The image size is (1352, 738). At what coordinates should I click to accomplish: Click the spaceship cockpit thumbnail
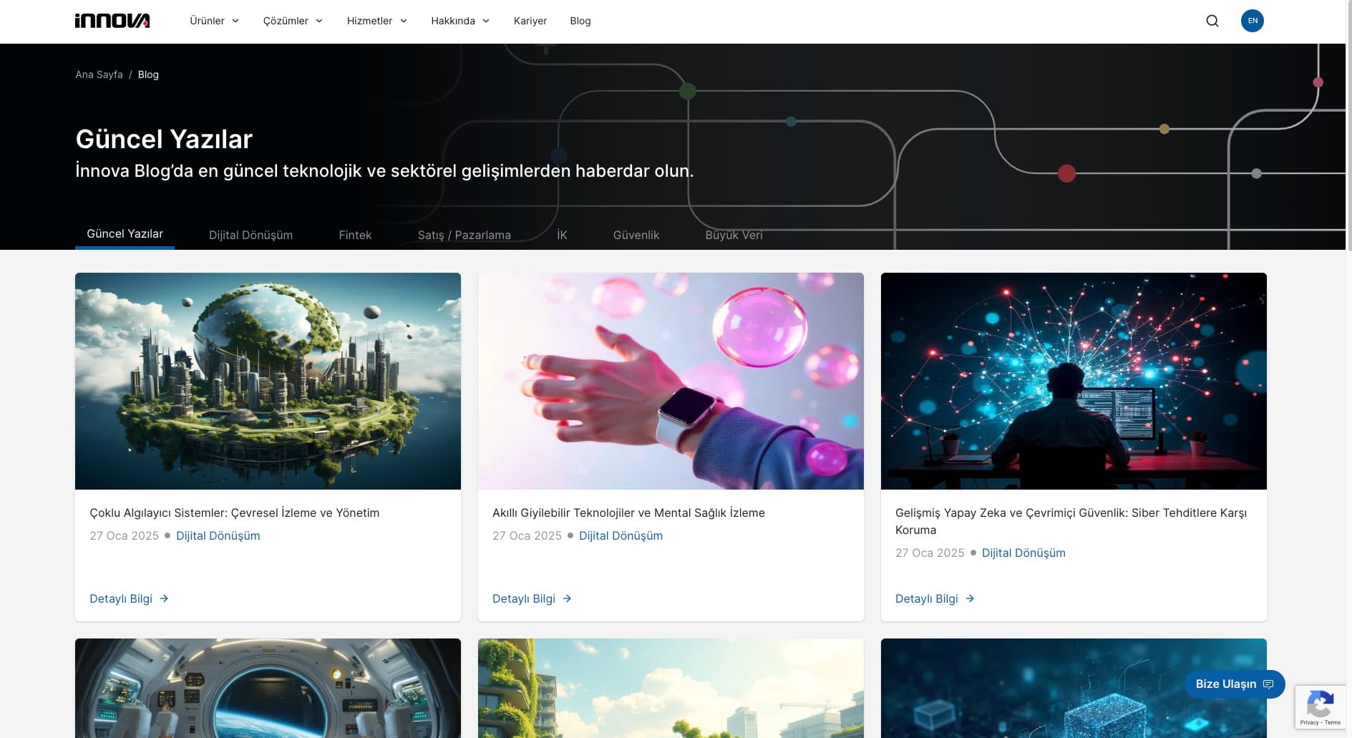pos(268,688)
